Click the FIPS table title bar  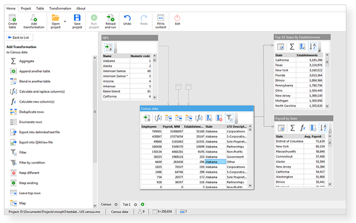click(x=129, y=38)
